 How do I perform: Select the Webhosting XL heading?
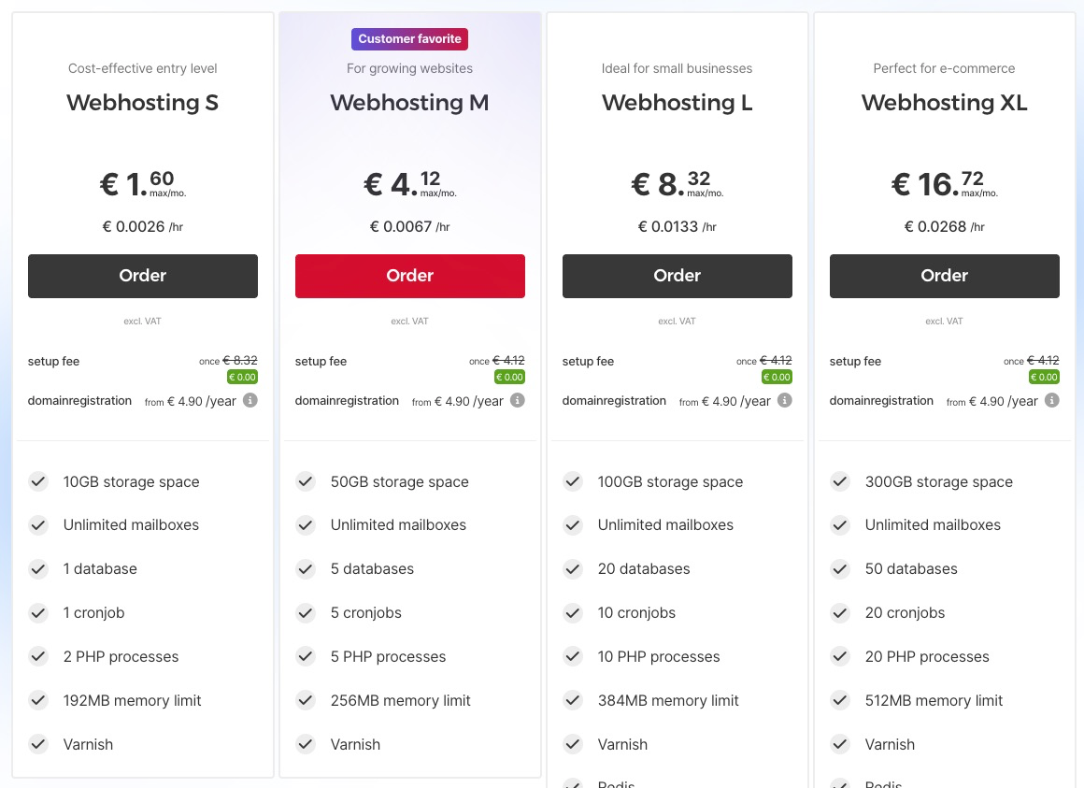pos(945,103)
